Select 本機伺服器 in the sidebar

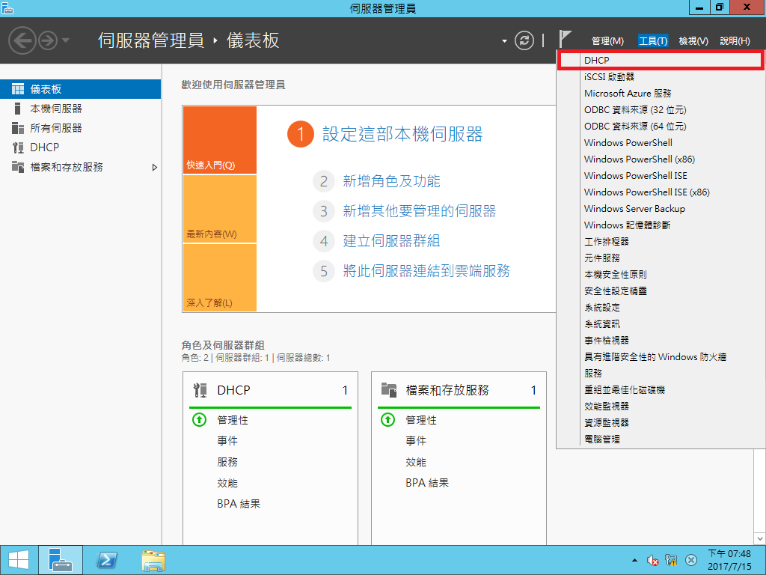80,109
